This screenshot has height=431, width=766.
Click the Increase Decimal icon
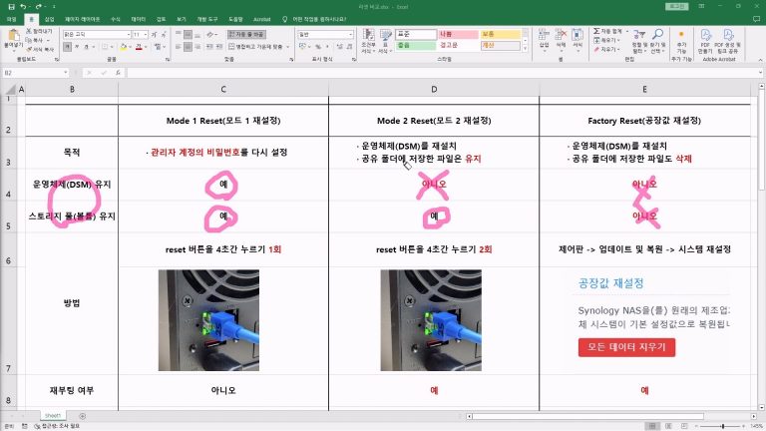coord(340,47)
